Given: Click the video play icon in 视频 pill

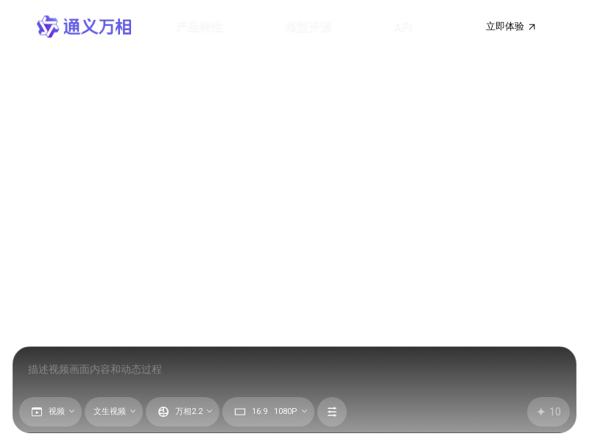Looking at the screenshot, I should tap(37, 412).
